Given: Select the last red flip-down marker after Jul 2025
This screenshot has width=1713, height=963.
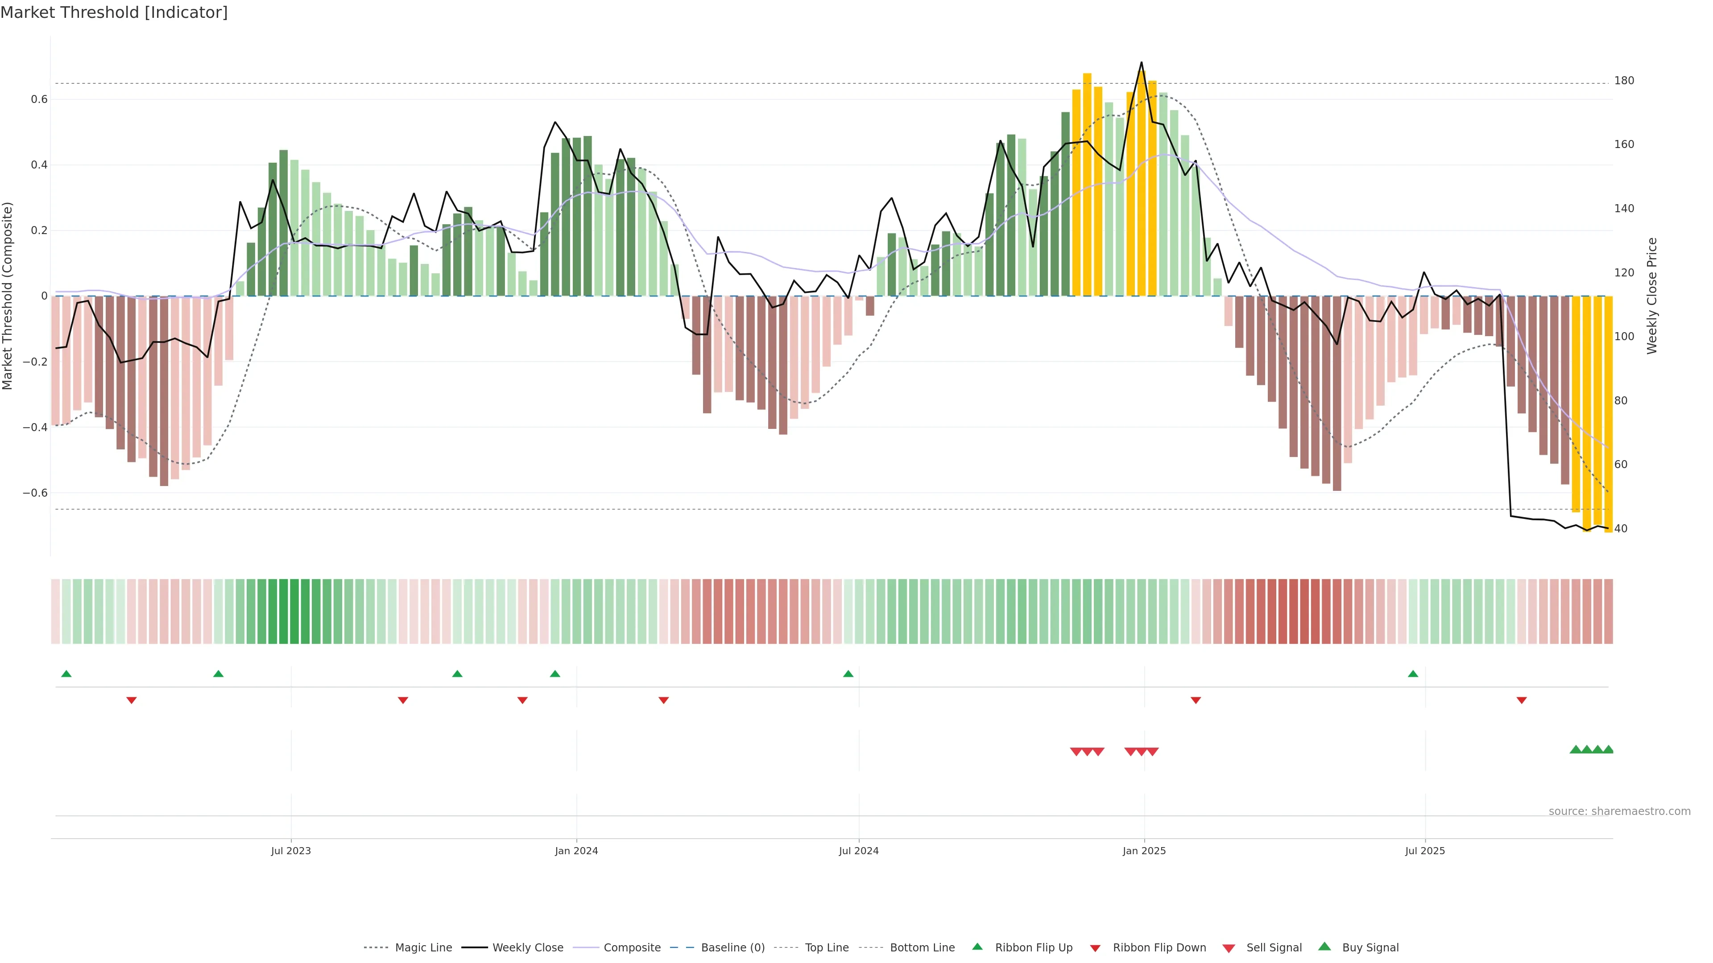Looking at the screenshot, I should coord(1522,700).
